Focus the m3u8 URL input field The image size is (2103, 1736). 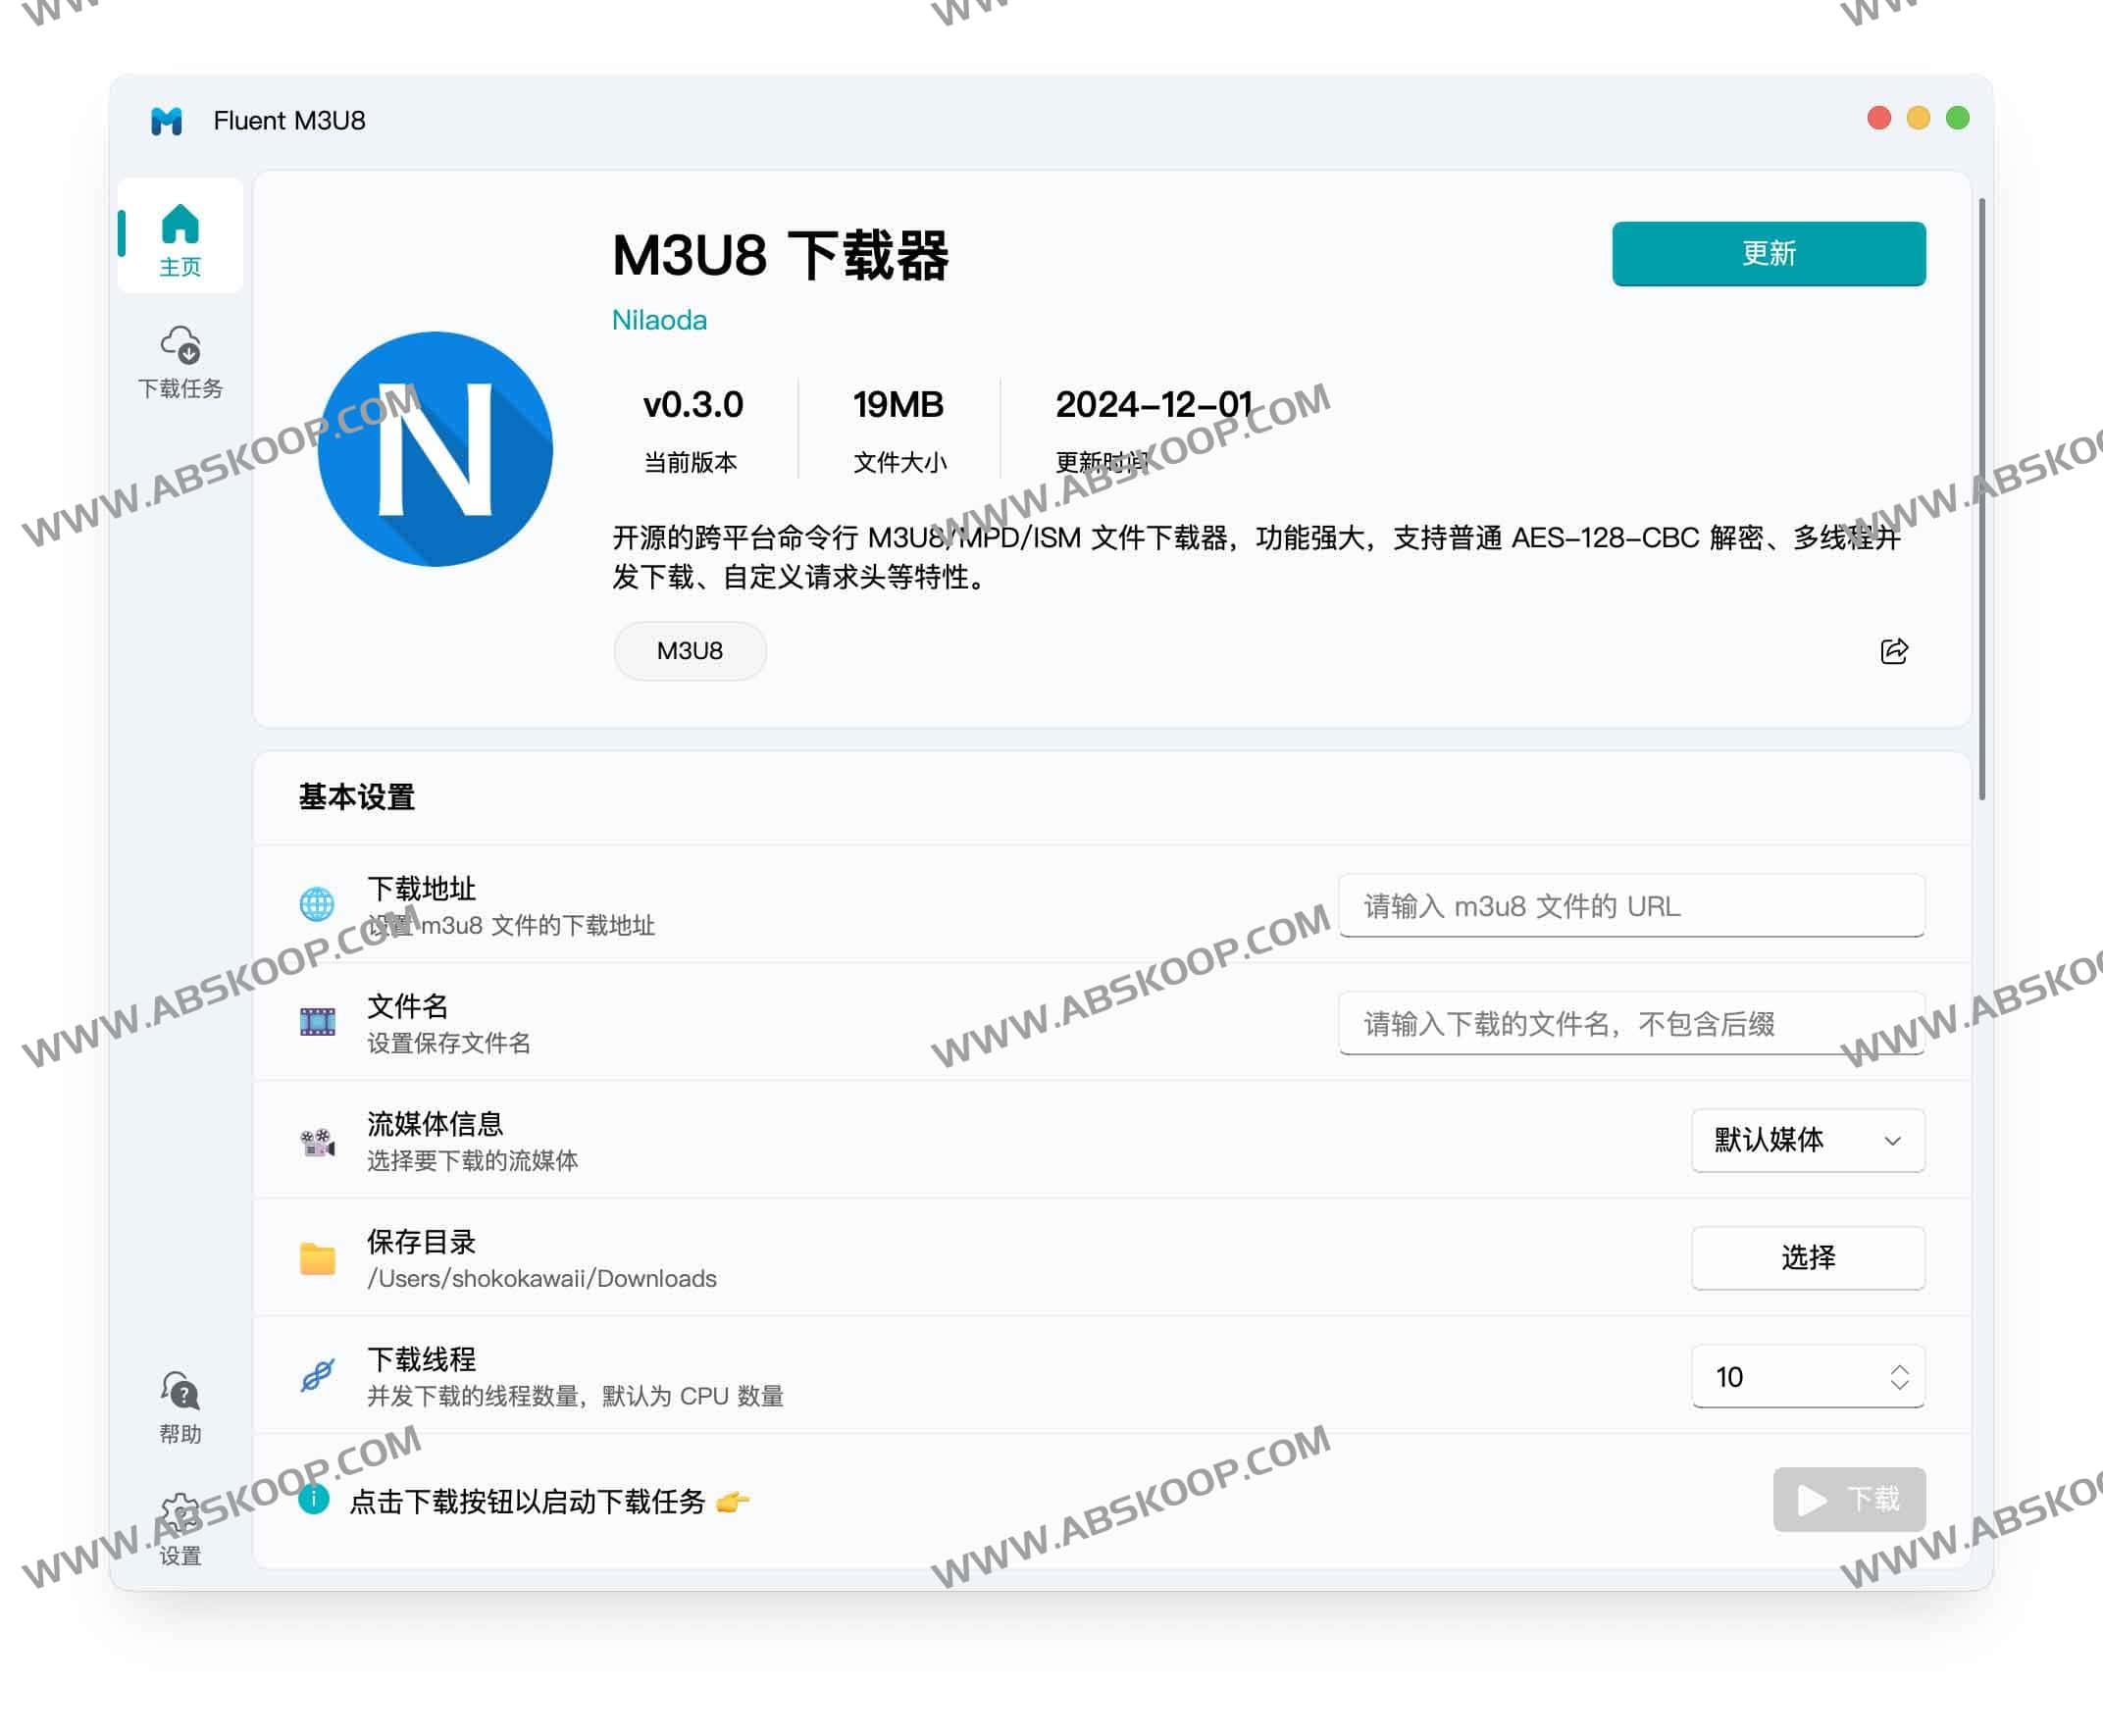pyautogui.click(x=1630, y=906)
